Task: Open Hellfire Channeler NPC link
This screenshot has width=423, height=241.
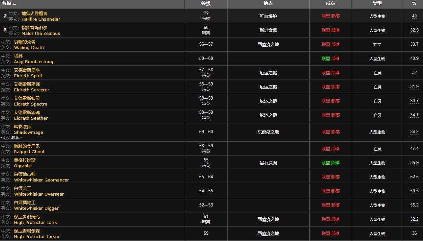Action: coord(41,19)
